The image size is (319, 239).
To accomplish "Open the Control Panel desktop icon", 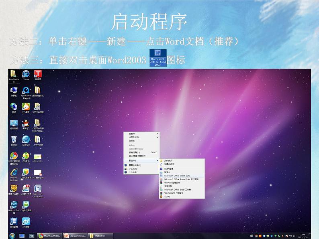I will 14,124.
